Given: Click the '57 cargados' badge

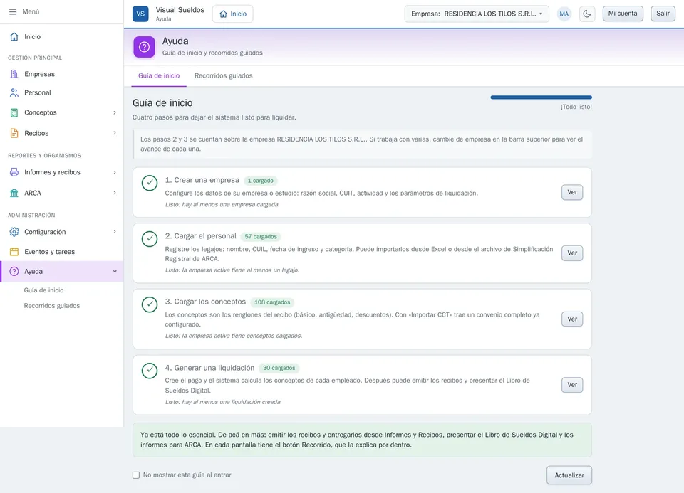Looking at the screenshot, I should point(261,237).
